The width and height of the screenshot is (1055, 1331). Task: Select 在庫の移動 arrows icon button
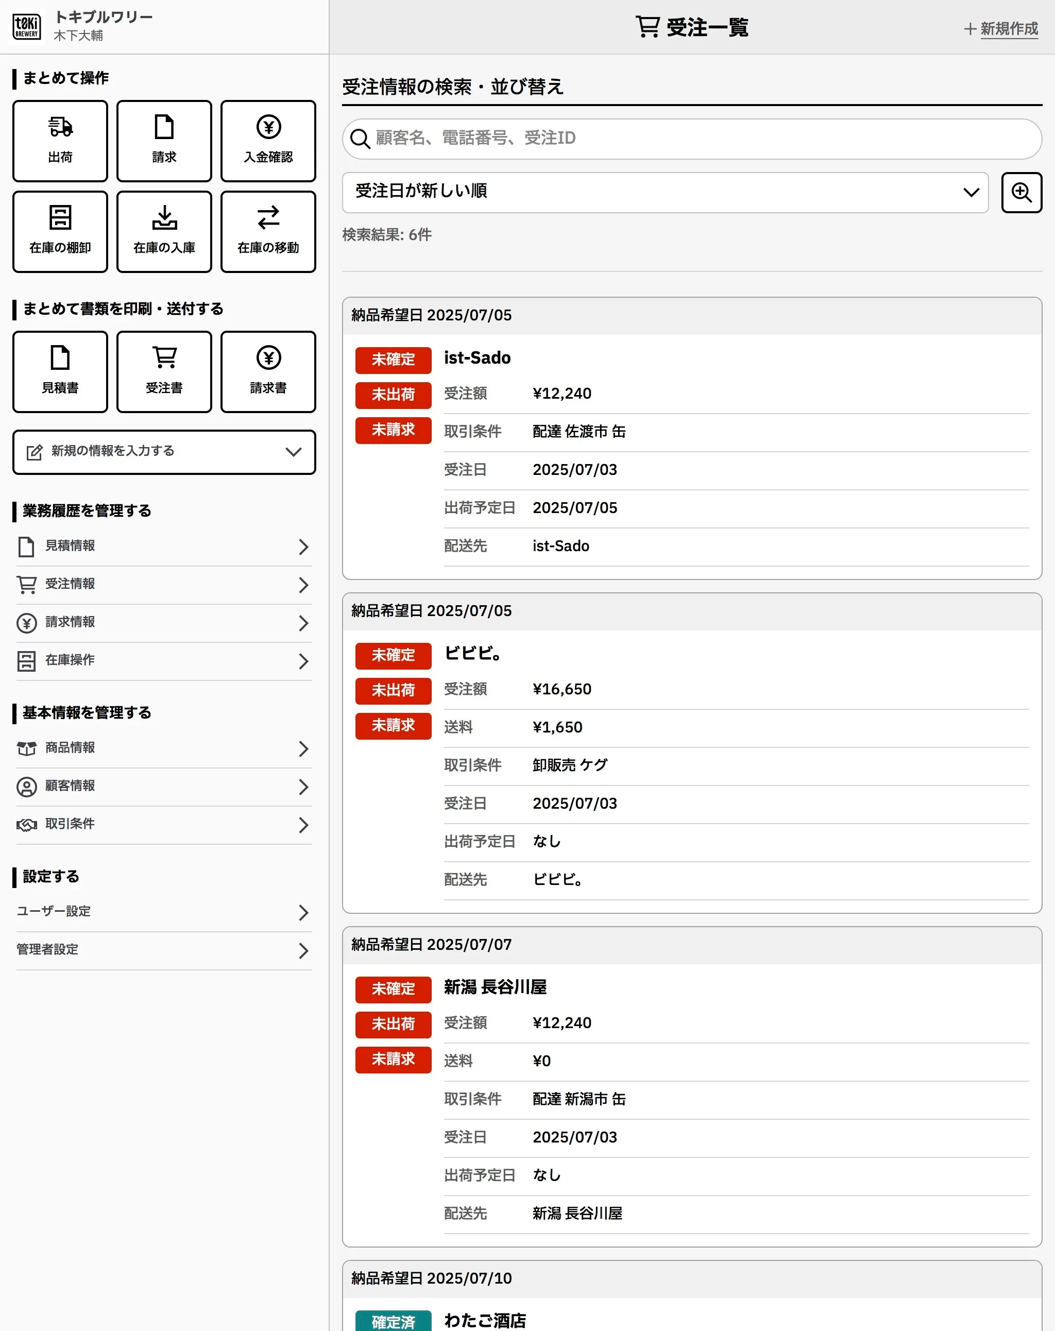(x=268, y=231)
